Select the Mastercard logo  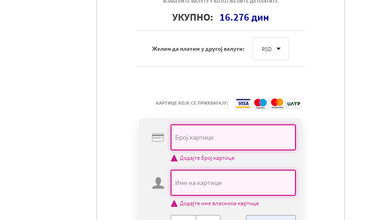click(277, 103)
